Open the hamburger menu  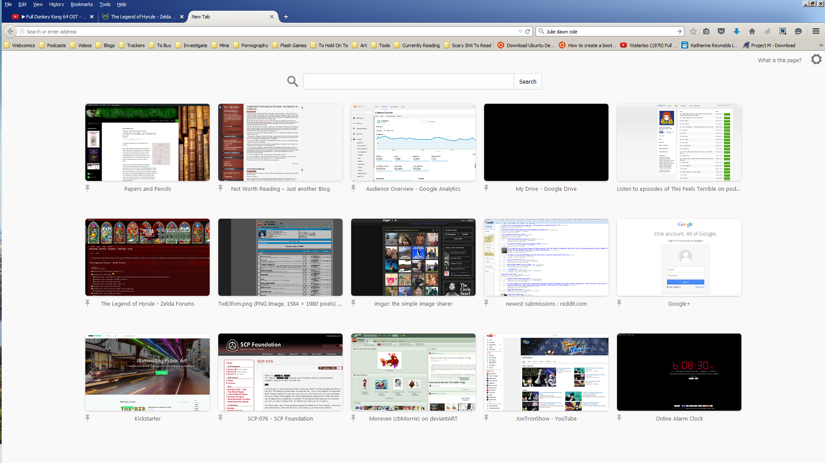point(816,31)
